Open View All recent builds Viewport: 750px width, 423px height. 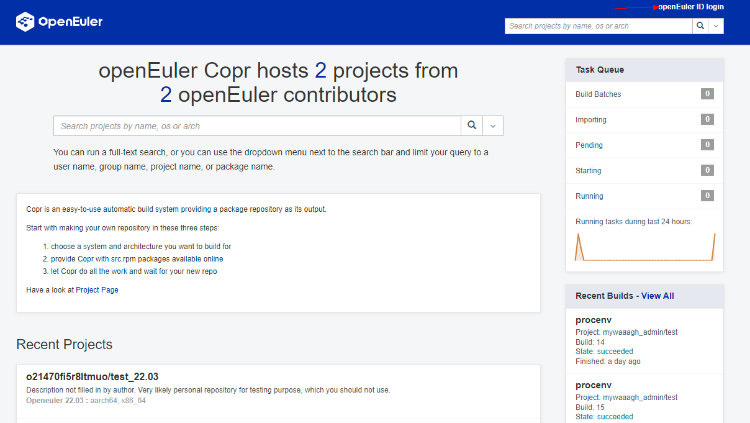(657, 296)
